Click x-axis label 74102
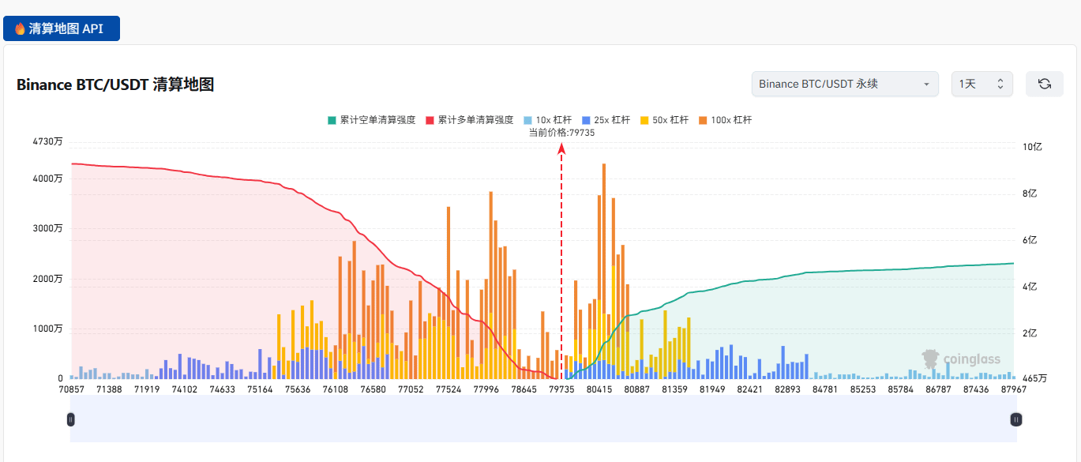The height and width of the screenshot is (462, 1081). click(x=185, y=389)
